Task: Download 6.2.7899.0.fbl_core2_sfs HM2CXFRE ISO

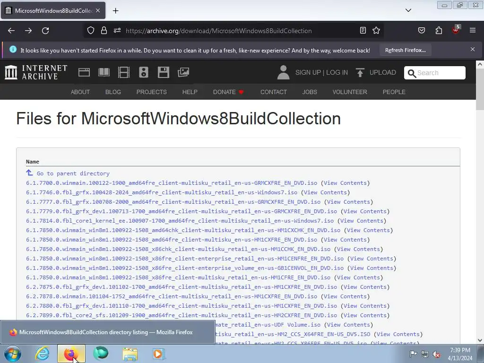Action: [x=181, y=315]
